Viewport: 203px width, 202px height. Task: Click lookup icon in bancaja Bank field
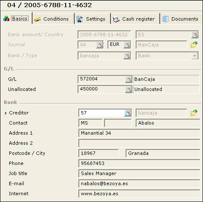(x=127, y=56)
